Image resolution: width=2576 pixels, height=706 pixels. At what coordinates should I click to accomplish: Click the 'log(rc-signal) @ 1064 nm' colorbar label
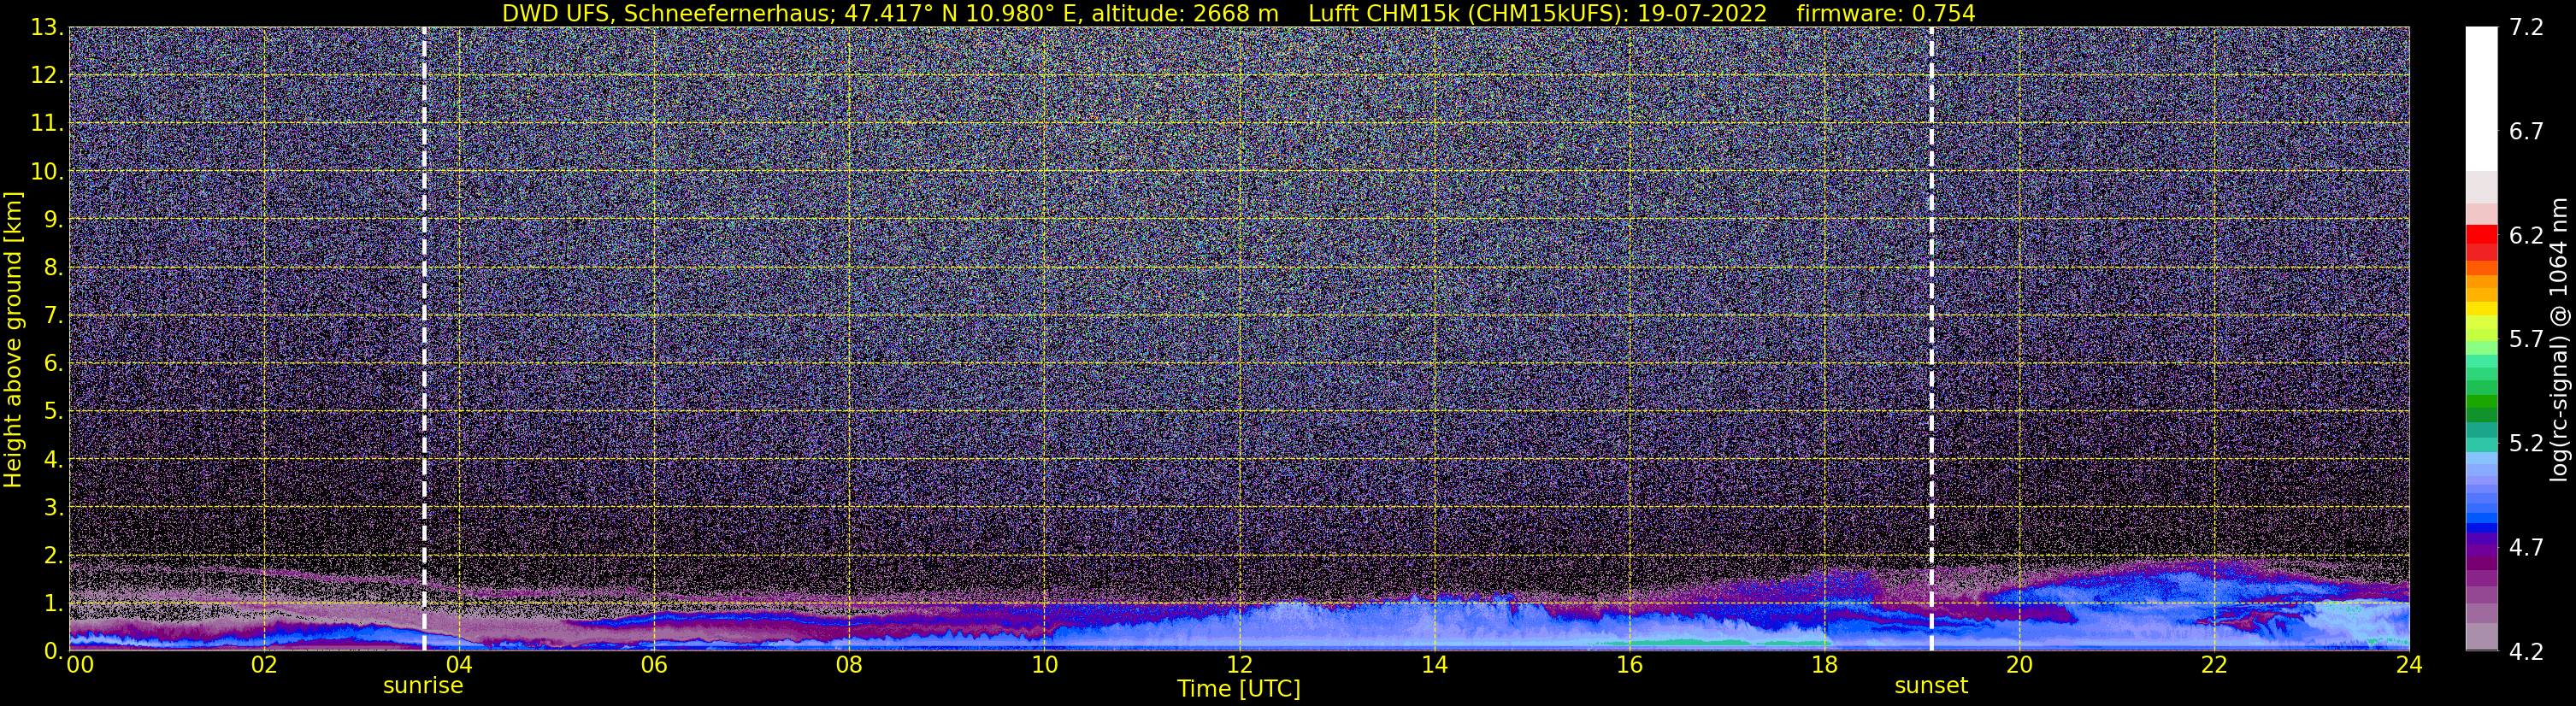[x=2558, y=339]
